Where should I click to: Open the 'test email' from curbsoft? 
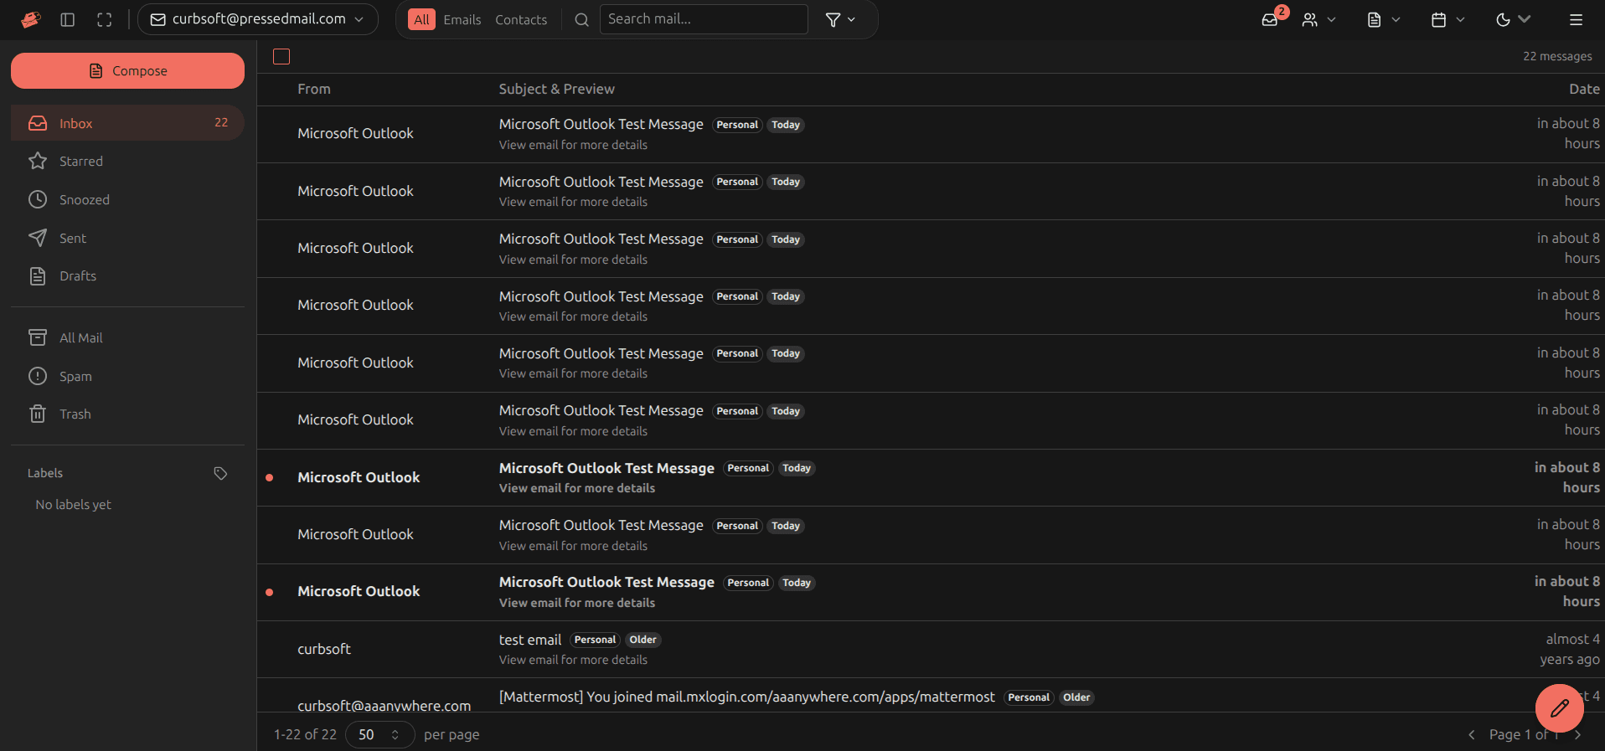530,640
